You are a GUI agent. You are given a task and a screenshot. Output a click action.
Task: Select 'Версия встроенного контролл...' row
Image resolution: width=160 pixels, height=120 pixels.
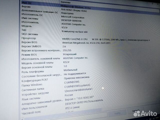pos(41,50)
